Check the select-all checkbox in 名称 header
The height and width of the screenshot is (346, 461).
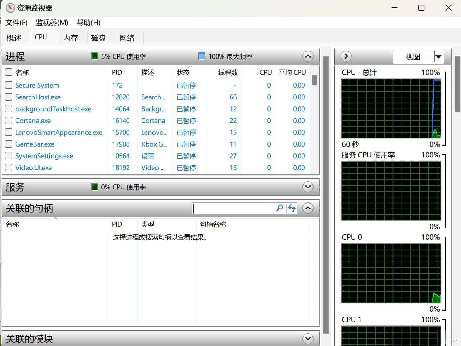8,72
